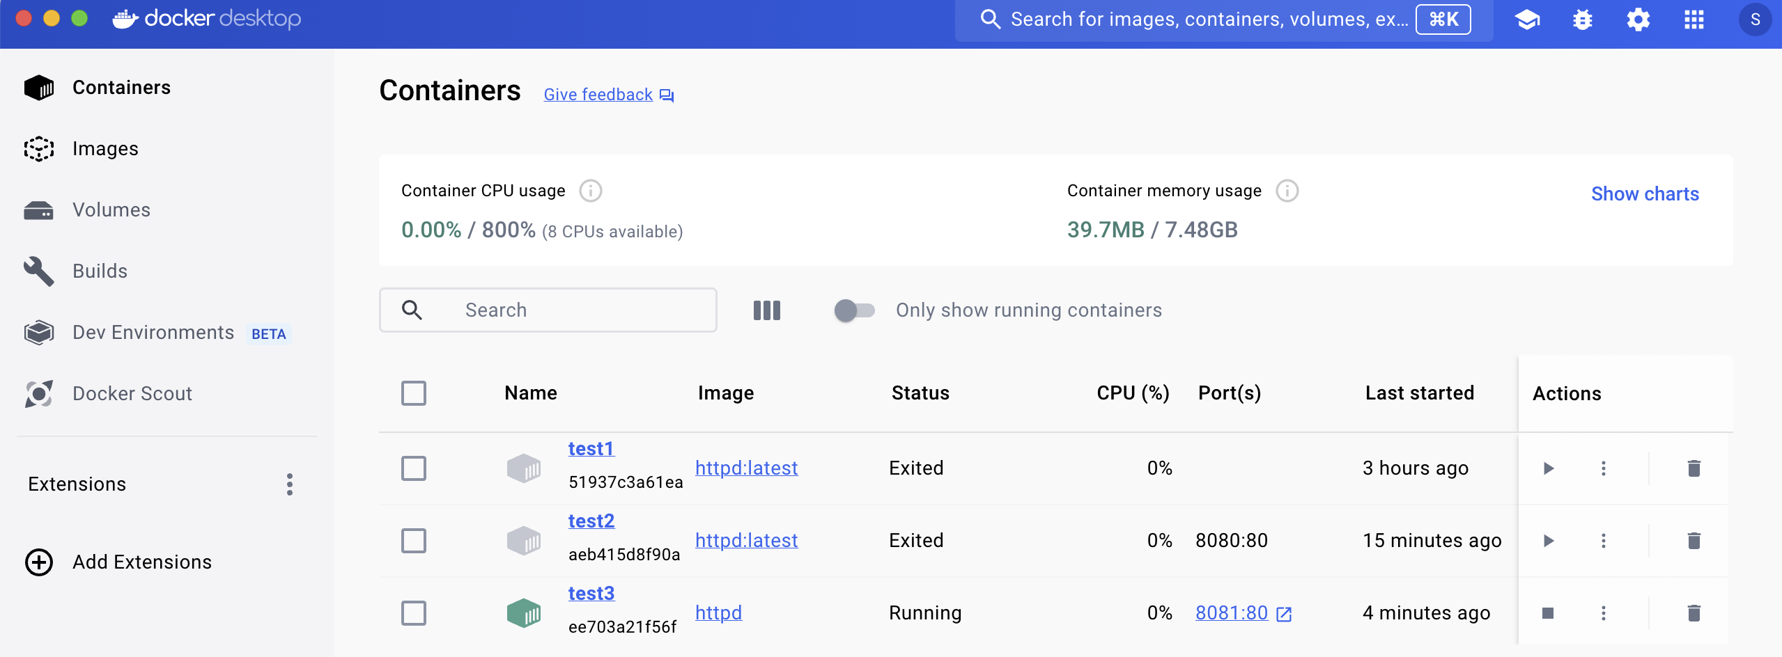
Task: Click Show charts
Action: coord(1645,194)
